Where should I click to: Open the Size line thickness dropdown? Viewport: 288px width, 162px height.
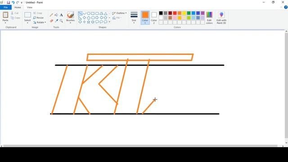(x=134, y=18)
